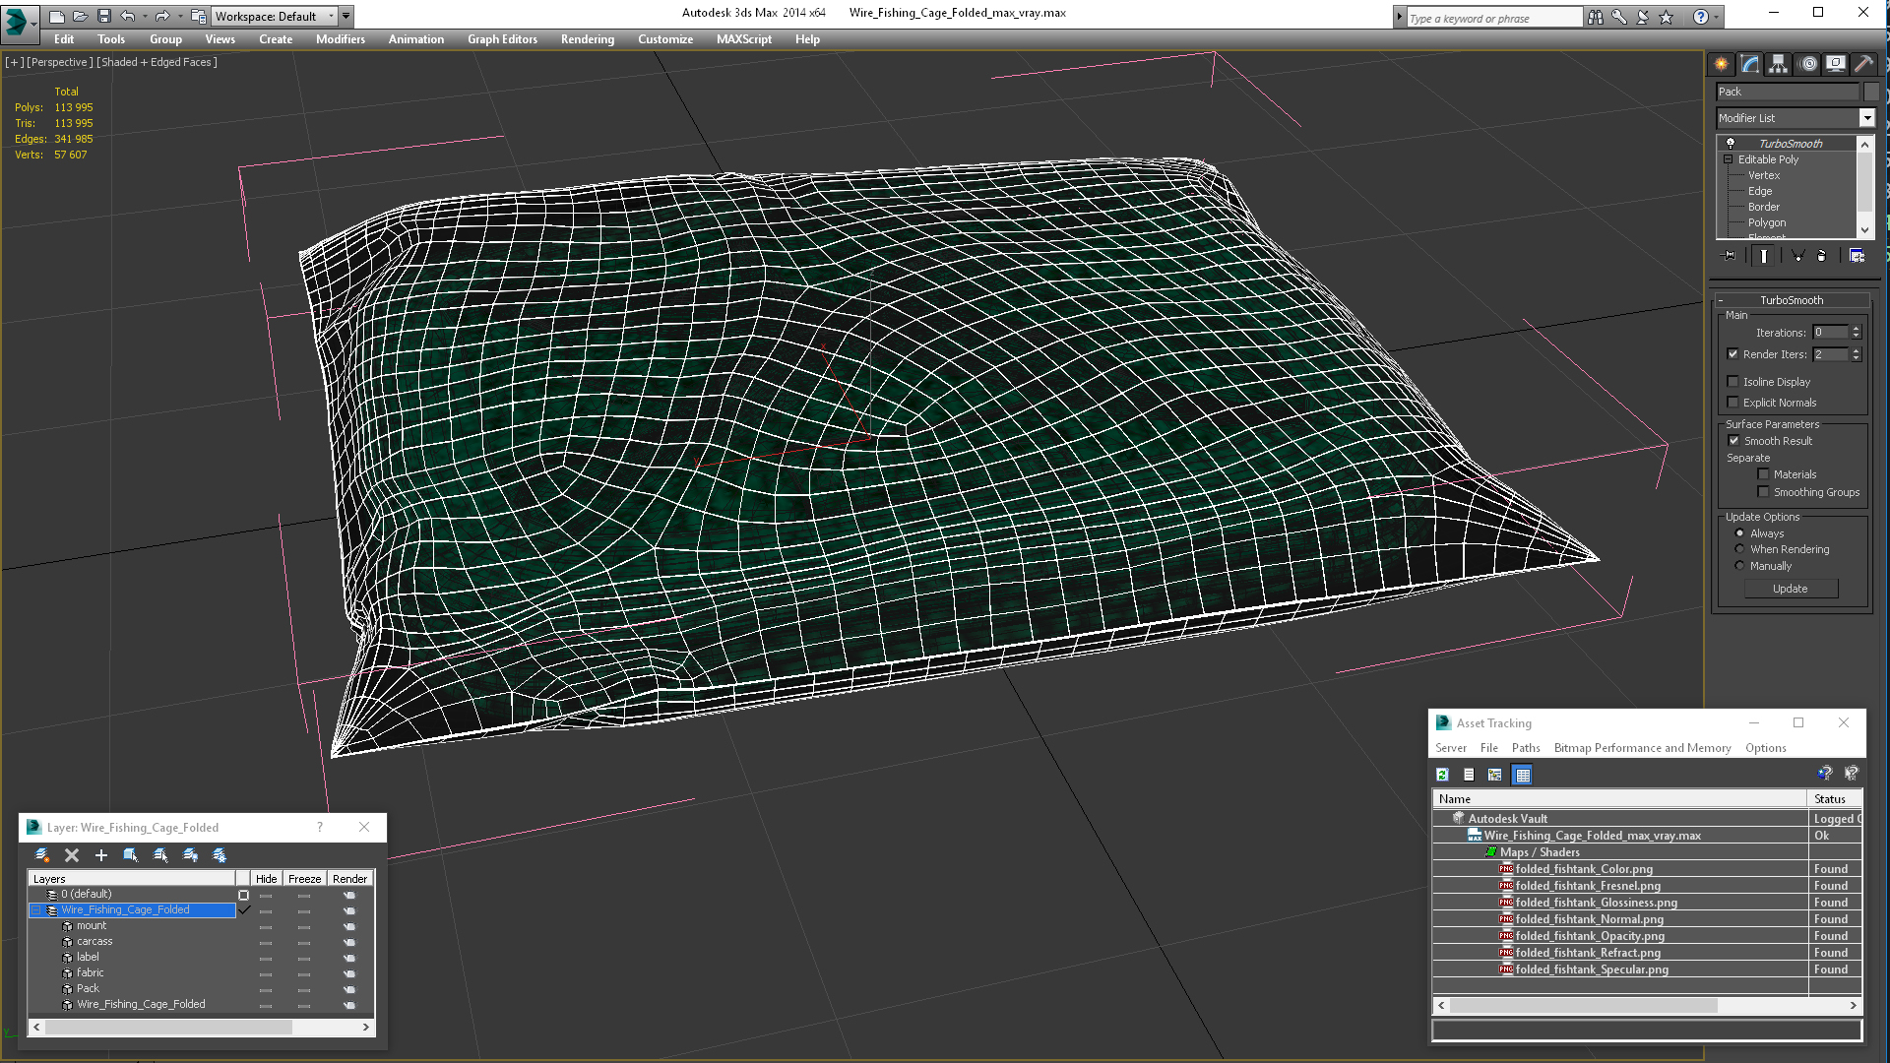The width and height of the screenshot is (1890, 1063).
Task: Toggle Render Iters checkbox
Action: click(1733, 354)
